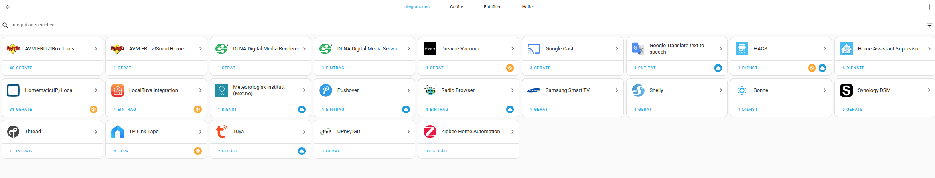Open 14 Geräte link under Zigbee
935x178 pixels.
click(437, 151)
